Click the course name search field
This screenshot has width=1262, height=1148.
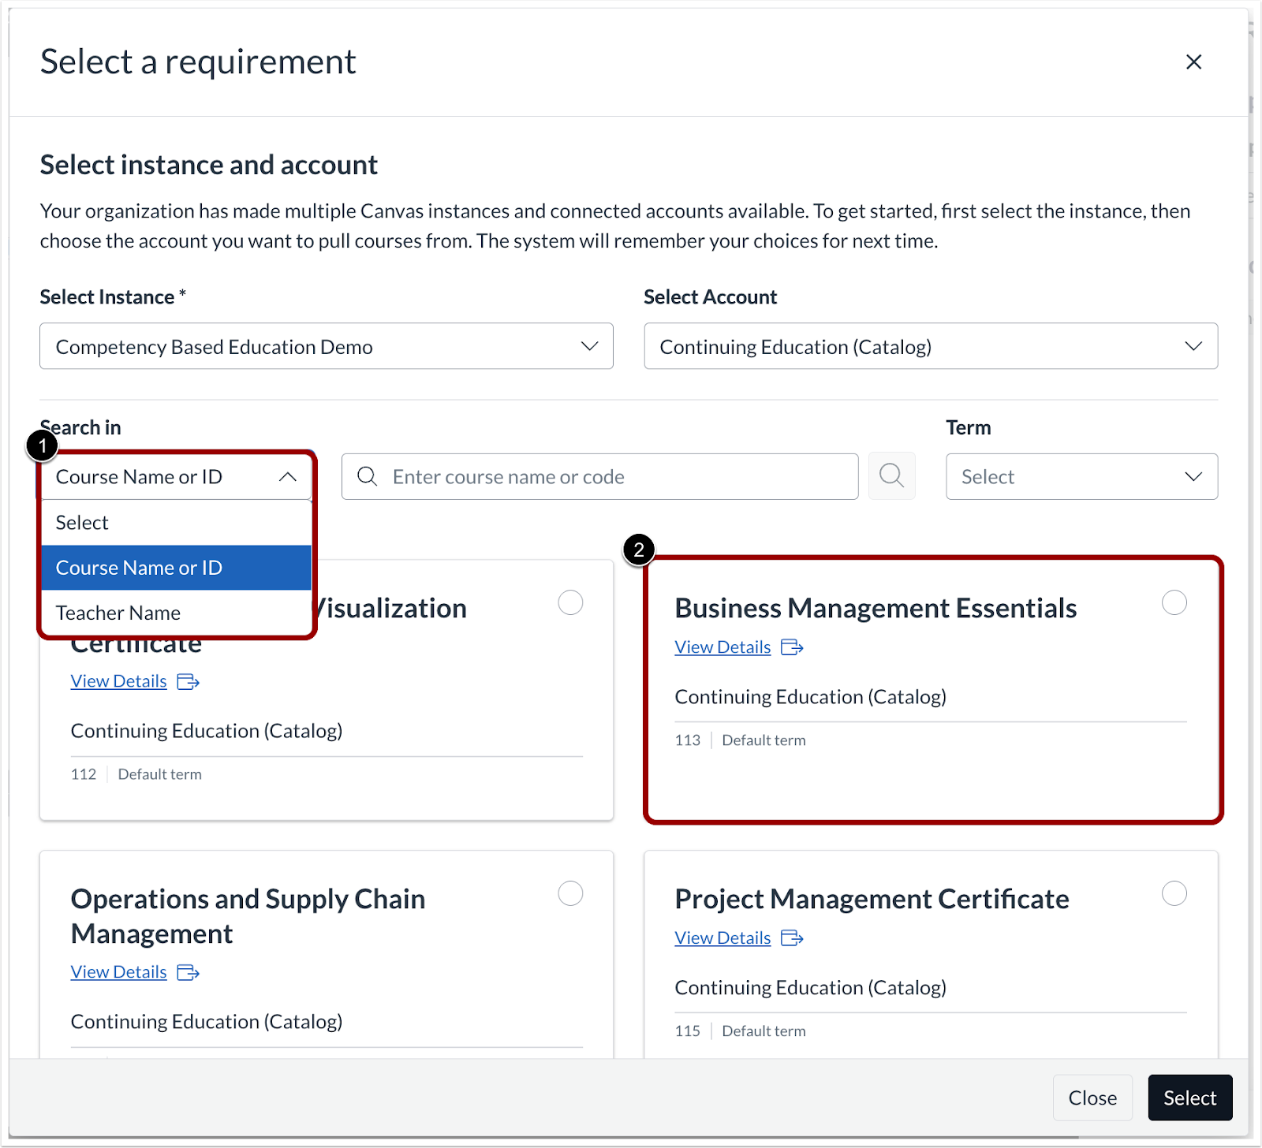click(599, 476)
